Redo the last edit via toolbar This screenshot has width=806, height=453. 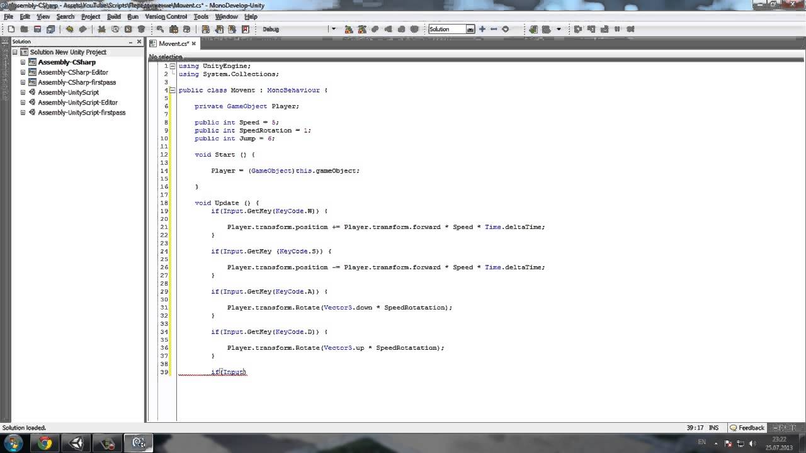(x=82, y=29)
